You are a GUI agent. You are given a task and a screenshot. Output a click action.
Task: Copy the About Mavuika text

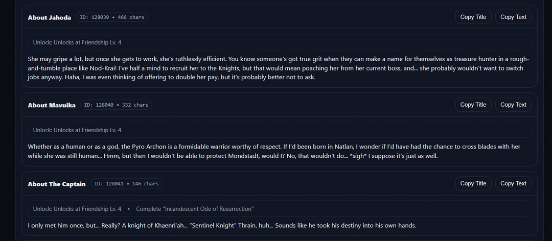click(513, 105)
